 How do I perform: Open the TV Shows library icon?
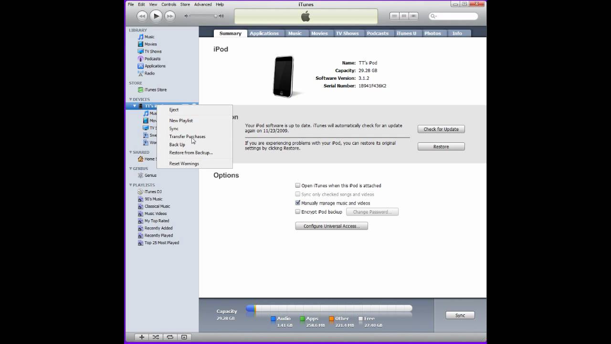(x=140, y=51)
